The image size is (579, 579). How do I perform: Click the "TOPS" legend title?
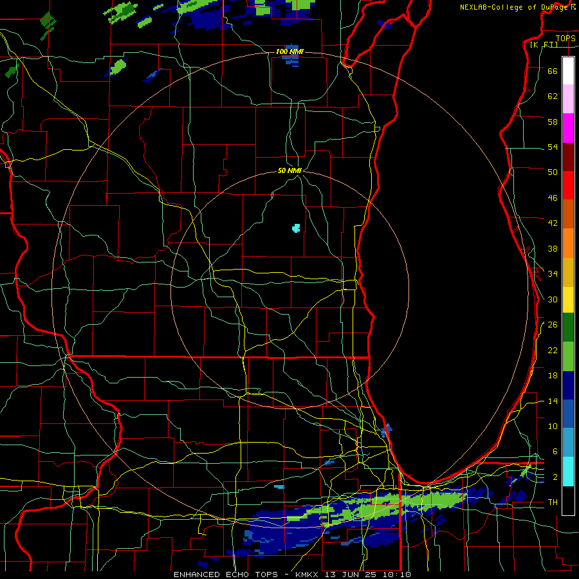(x=565, y=38)
